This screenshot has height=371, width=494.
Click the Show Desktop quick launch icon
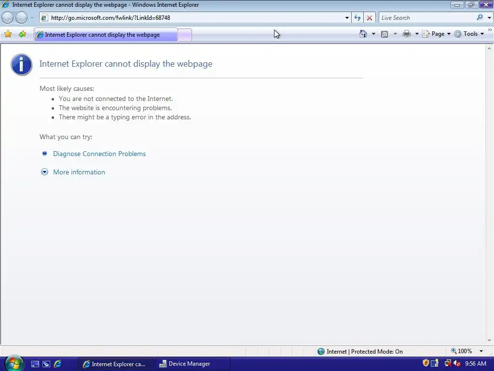[35, 364]
